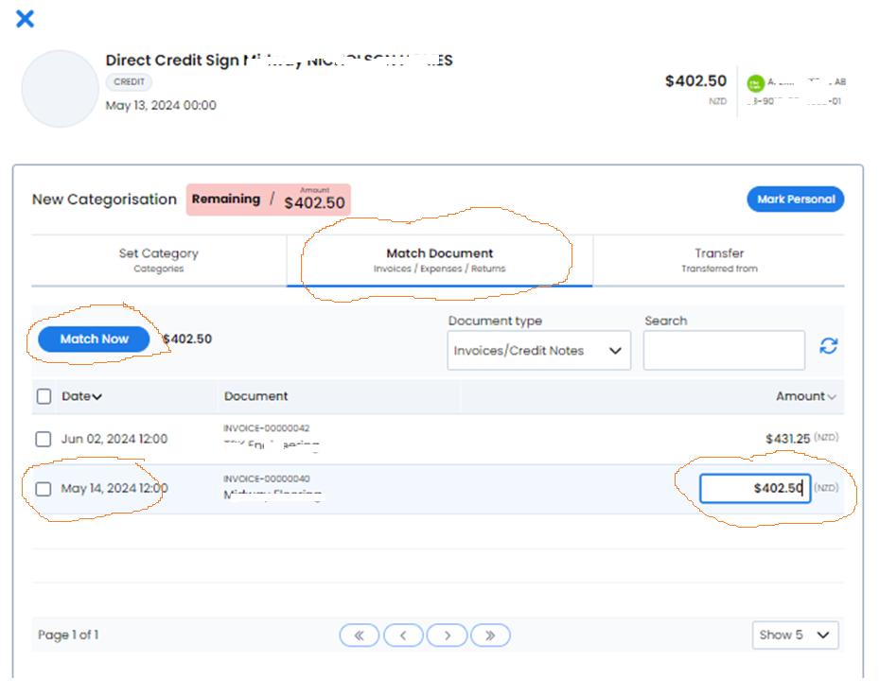
Task: Click the green bank account icon
Action: click(756, 83)
